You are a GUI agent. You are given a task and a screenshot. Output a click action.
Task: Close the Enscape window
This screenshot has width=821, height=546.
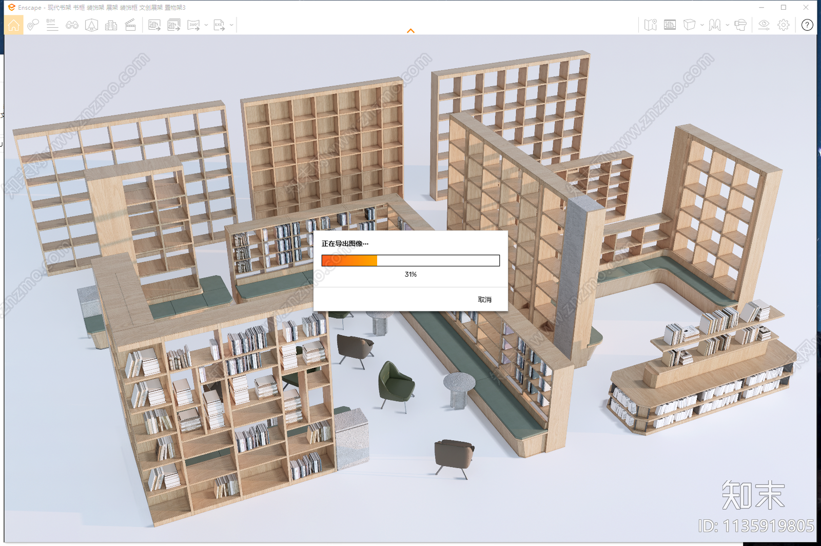[806, 7]
